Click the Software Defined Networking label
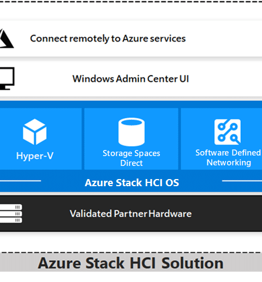Viewport: 262px width, 282px height. 228,158
